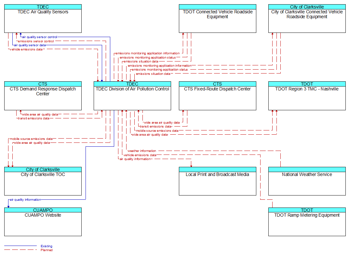The image size is (349, 256).
Task: Click topmost 'emissions monitoring application information' label
Action: [147, 53]
